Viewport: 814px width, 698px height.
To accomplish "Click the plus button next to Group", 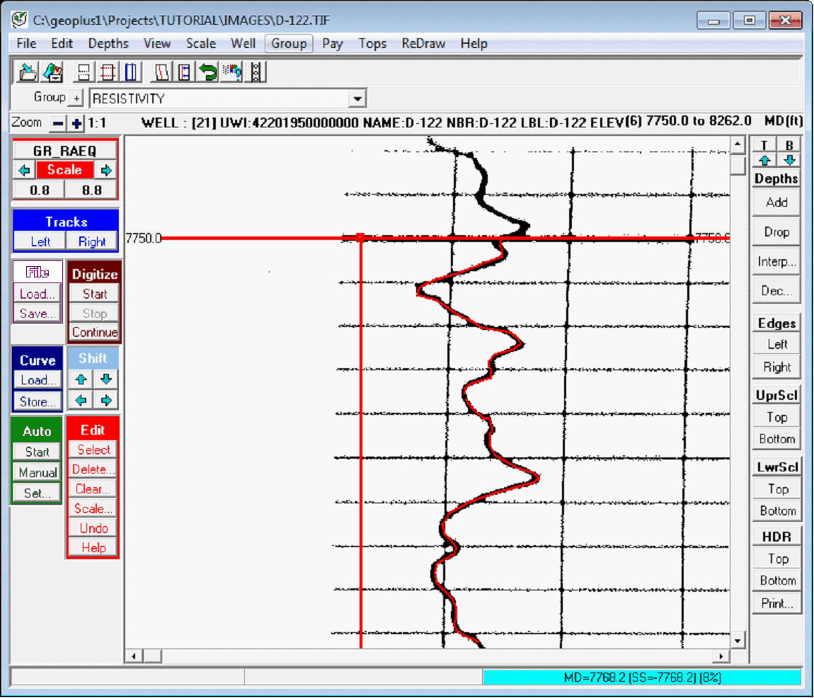I will pos(76,98).
